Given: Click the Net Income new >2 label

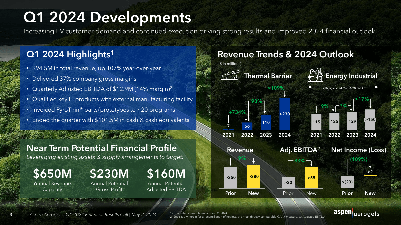Looking at the screenshot, I should (x=370, y=172).
